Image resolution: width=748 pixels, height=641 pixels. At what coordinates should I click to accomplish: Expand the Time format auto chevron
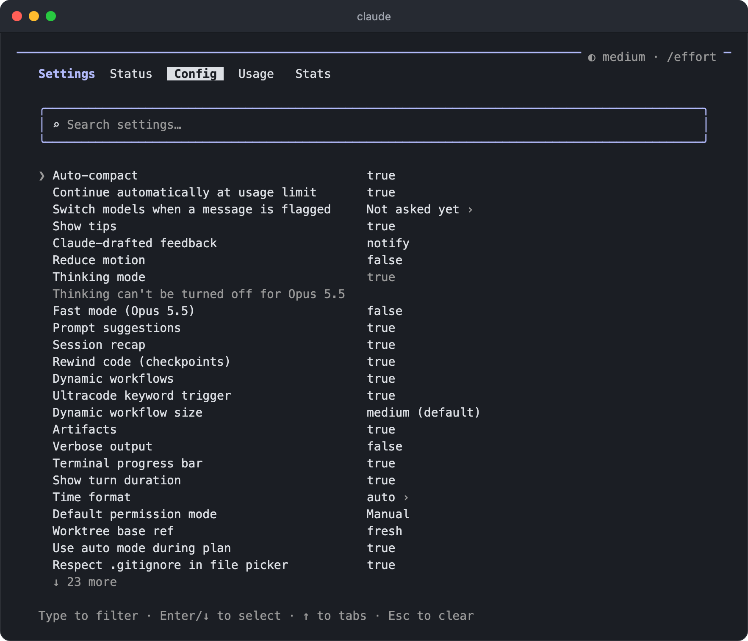[x=406, y=497]
